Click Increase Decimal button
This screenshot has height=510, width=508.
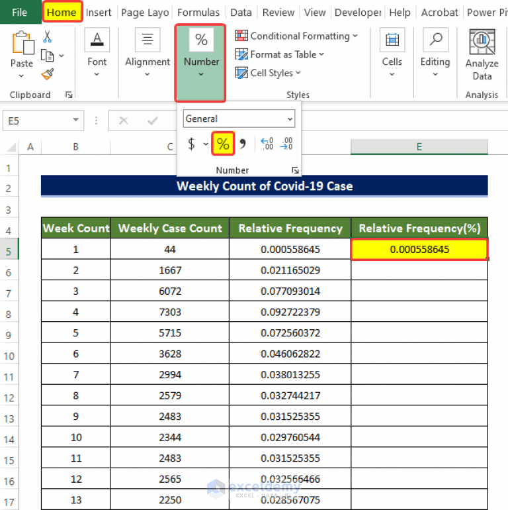click(267, 144)
